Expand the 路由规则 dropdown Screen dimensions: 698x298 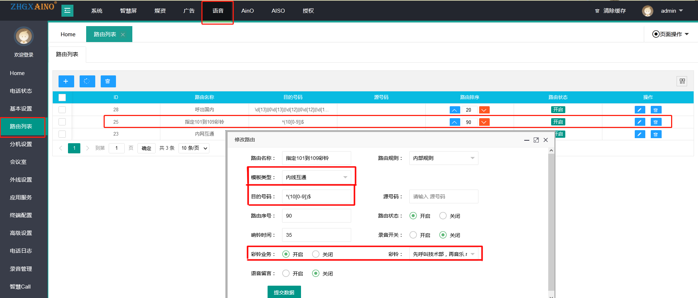point(444,158)
